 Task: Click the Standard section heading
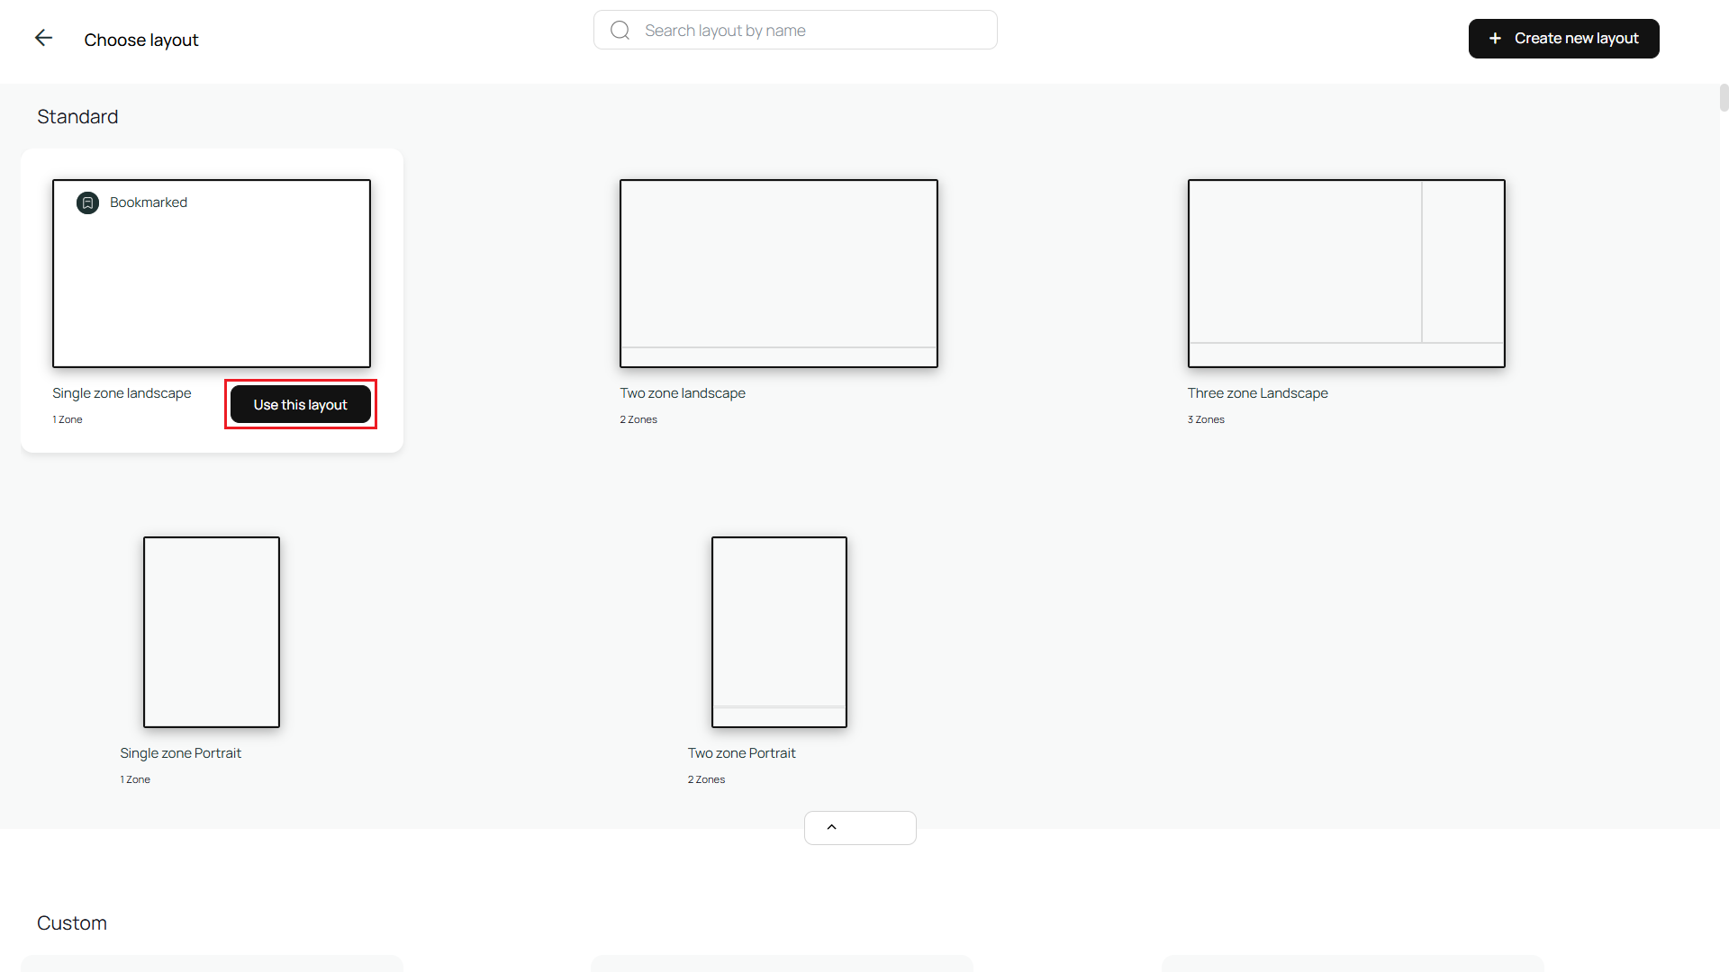tap(77, 116)
